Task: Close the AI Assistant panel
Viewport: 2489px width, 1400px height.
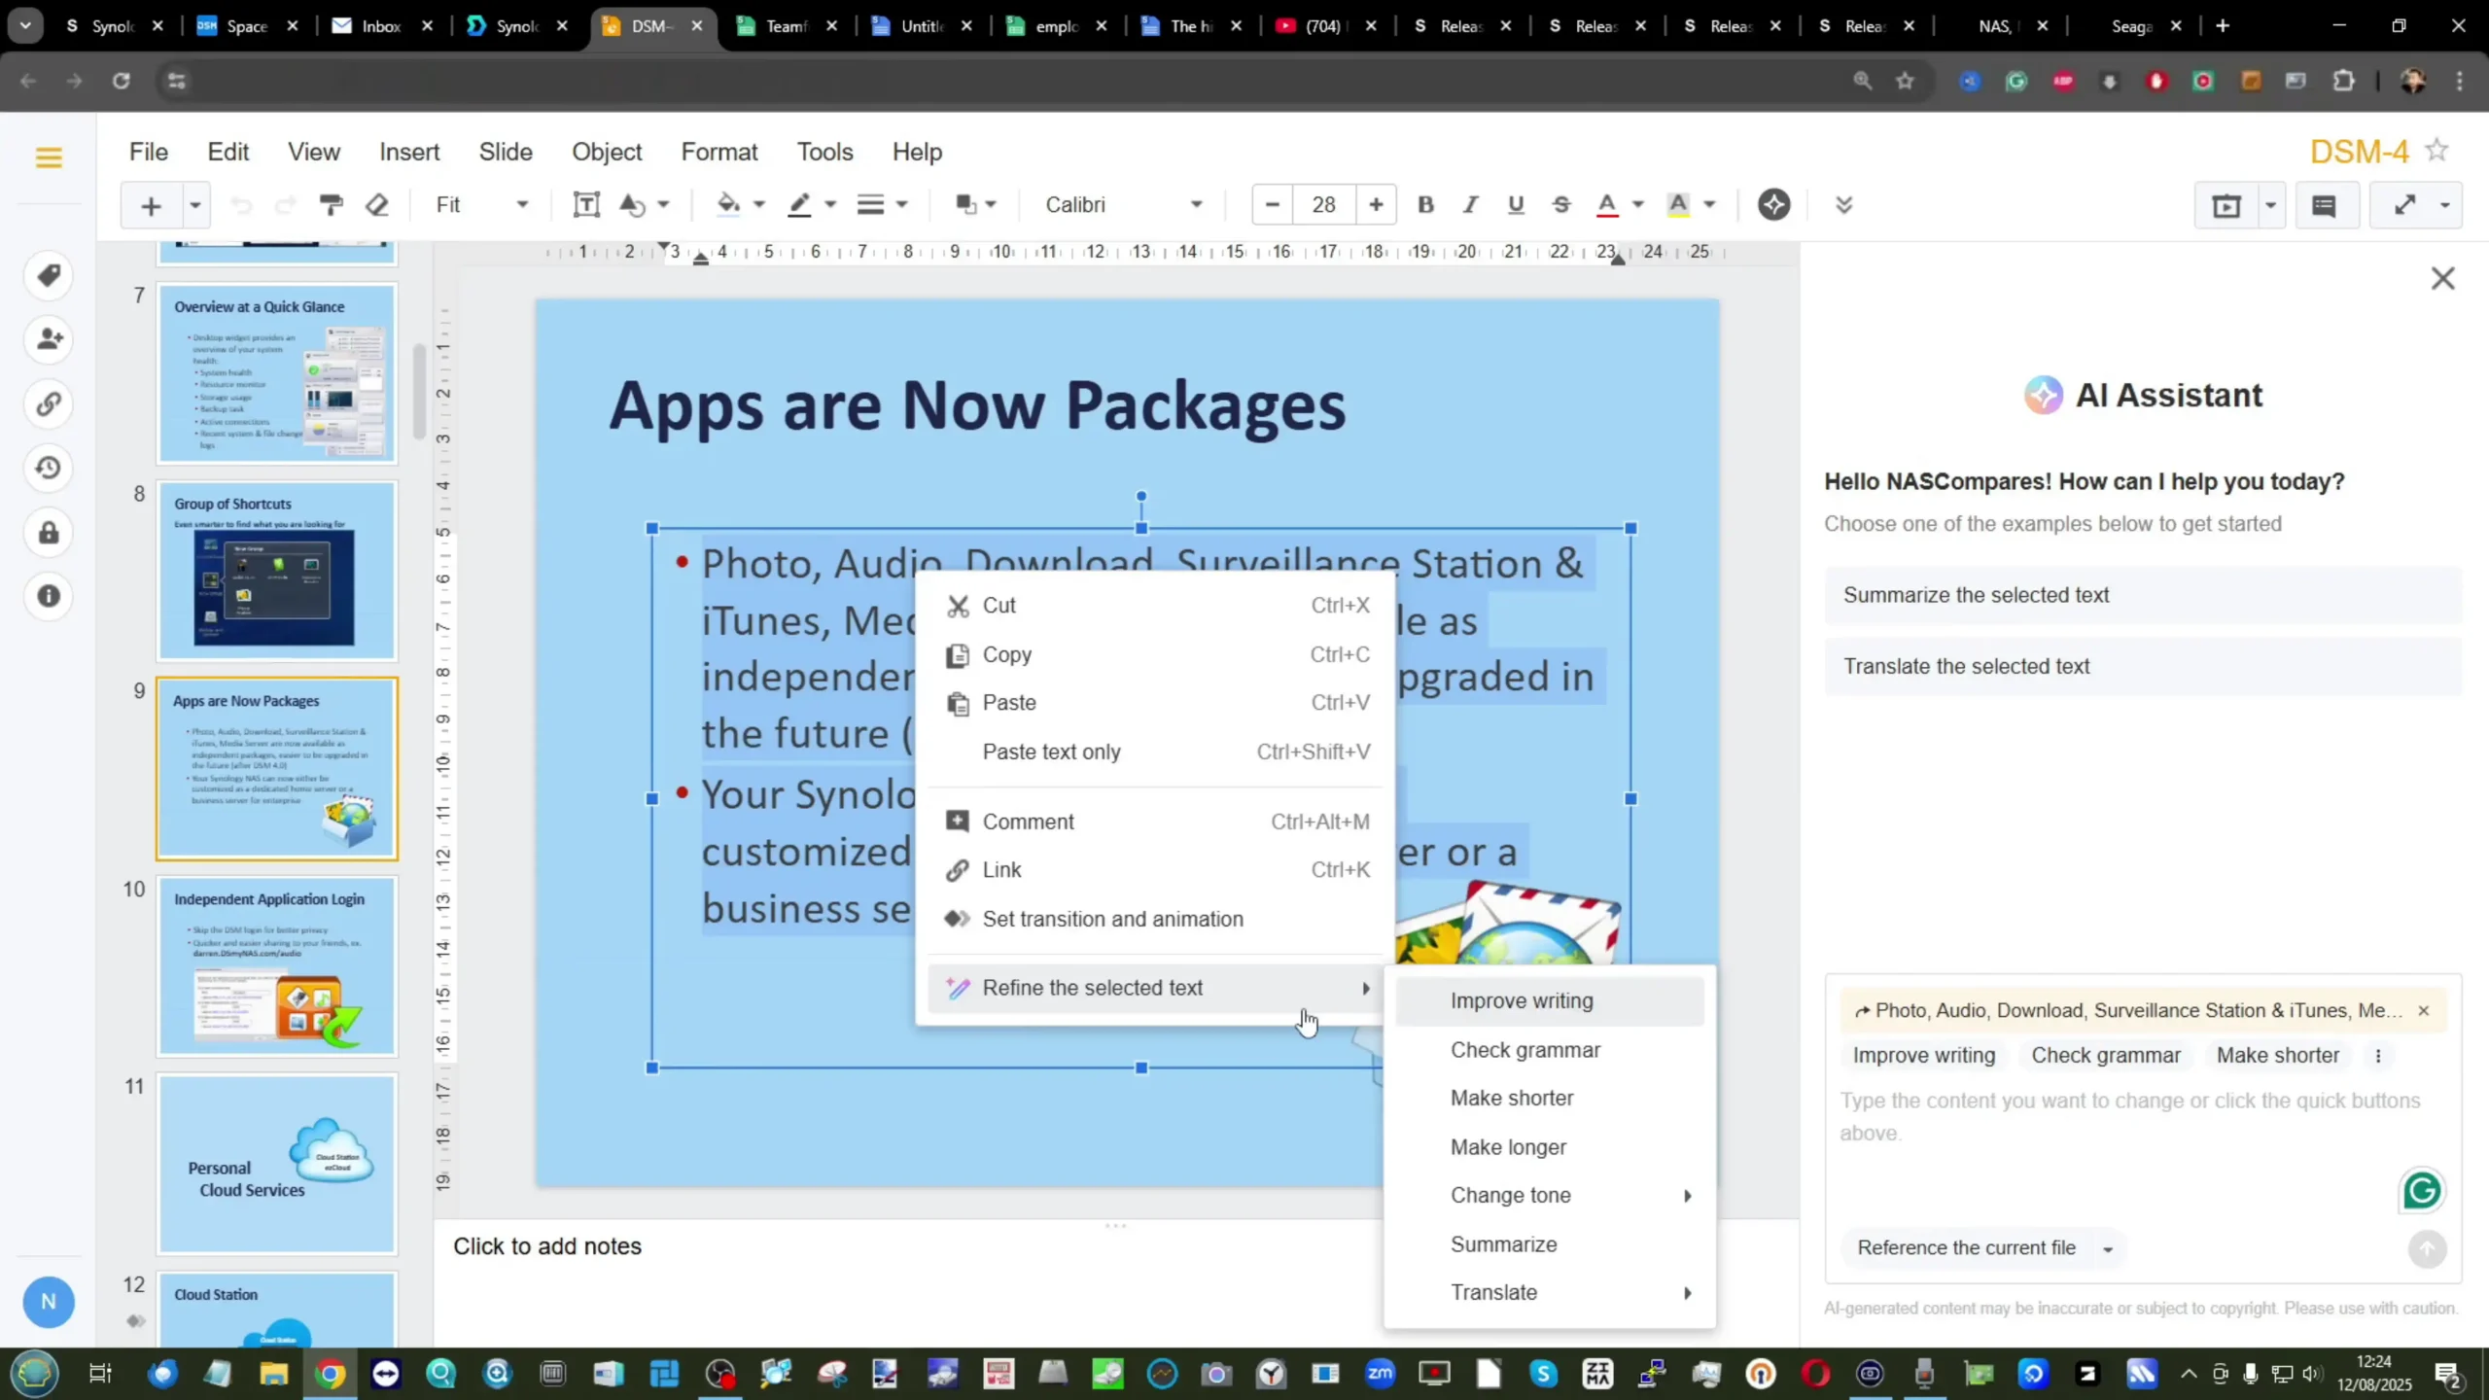Action: point(2442,279)
